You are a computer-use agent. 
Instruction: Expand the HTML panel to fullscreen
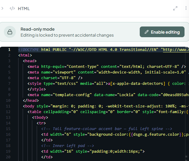coord(175,8)
